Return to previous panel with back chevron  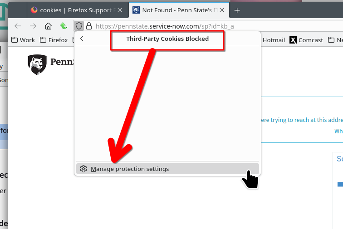(82, 39)
